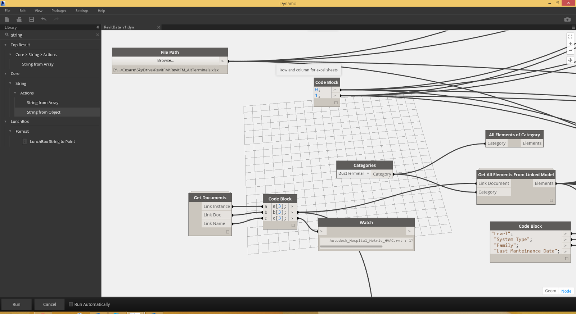Zoom out the canvas with minus icon

click(570, 51)
